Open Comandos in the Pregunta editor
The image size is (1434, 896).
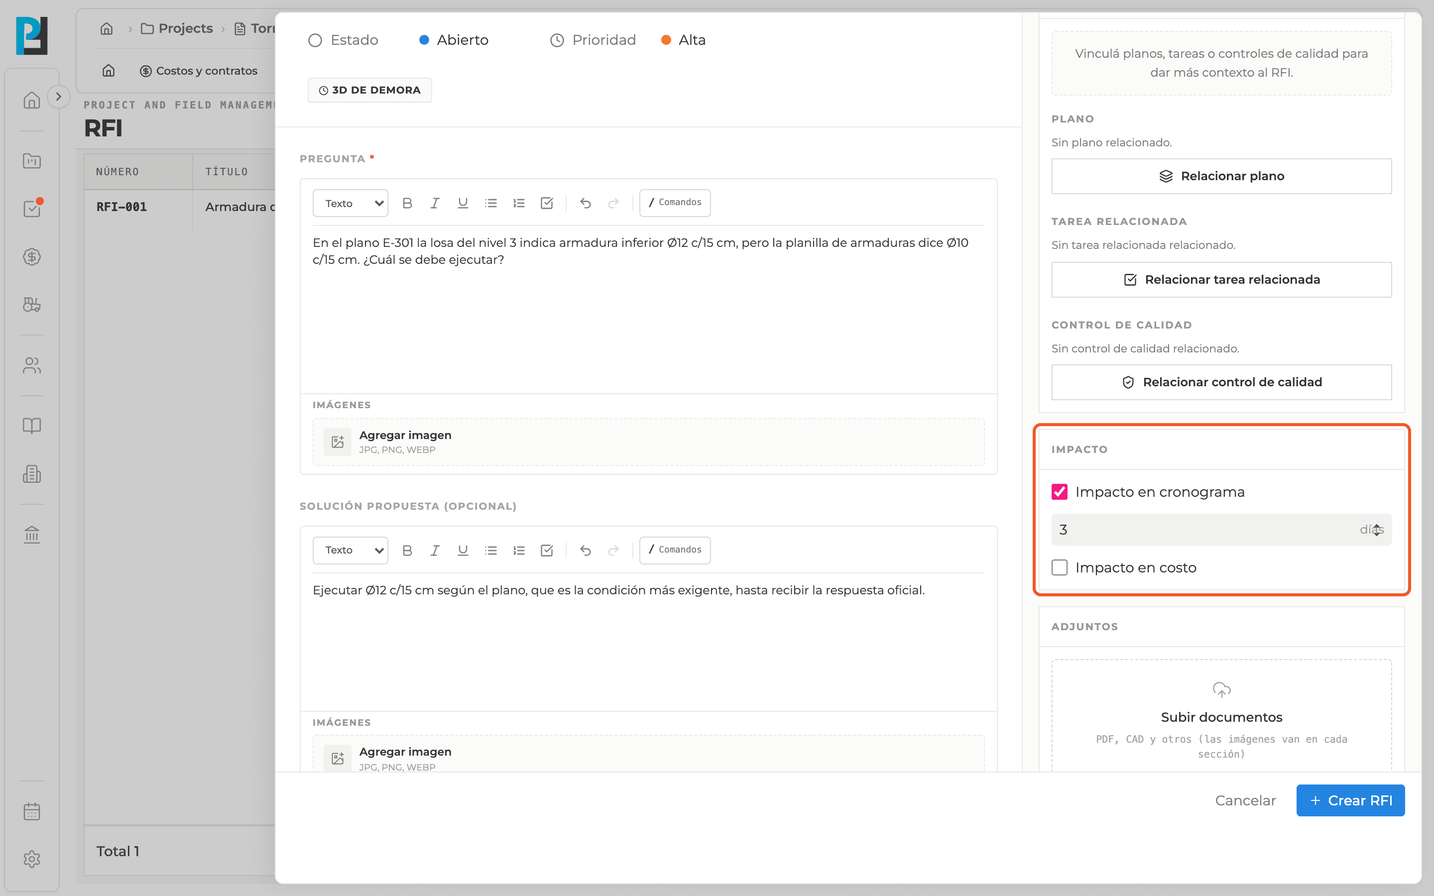coord(675,203)
